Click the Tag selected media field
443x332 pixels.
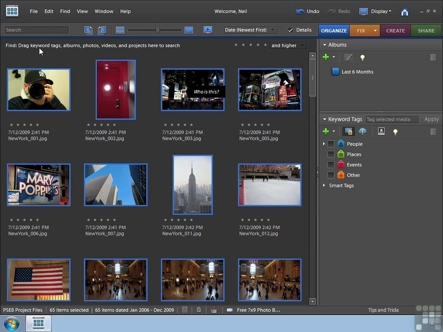click(x=392, y=119)
